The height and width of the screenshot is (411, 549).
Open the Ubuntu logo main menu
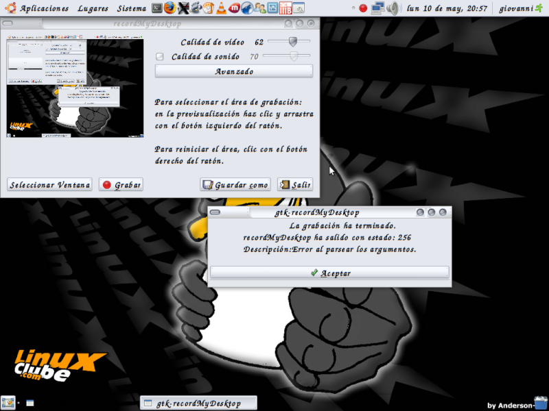point(10,8)
